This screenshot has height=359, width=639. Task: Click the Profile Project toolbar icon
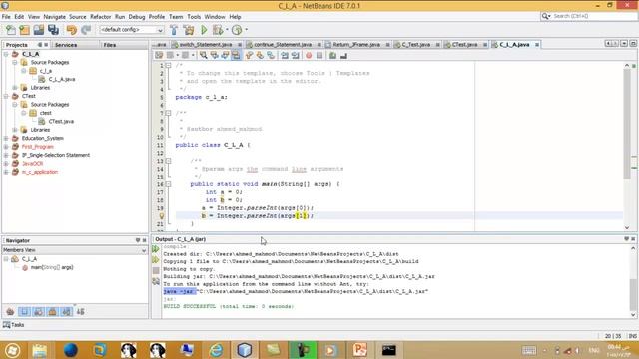point(237,30)
